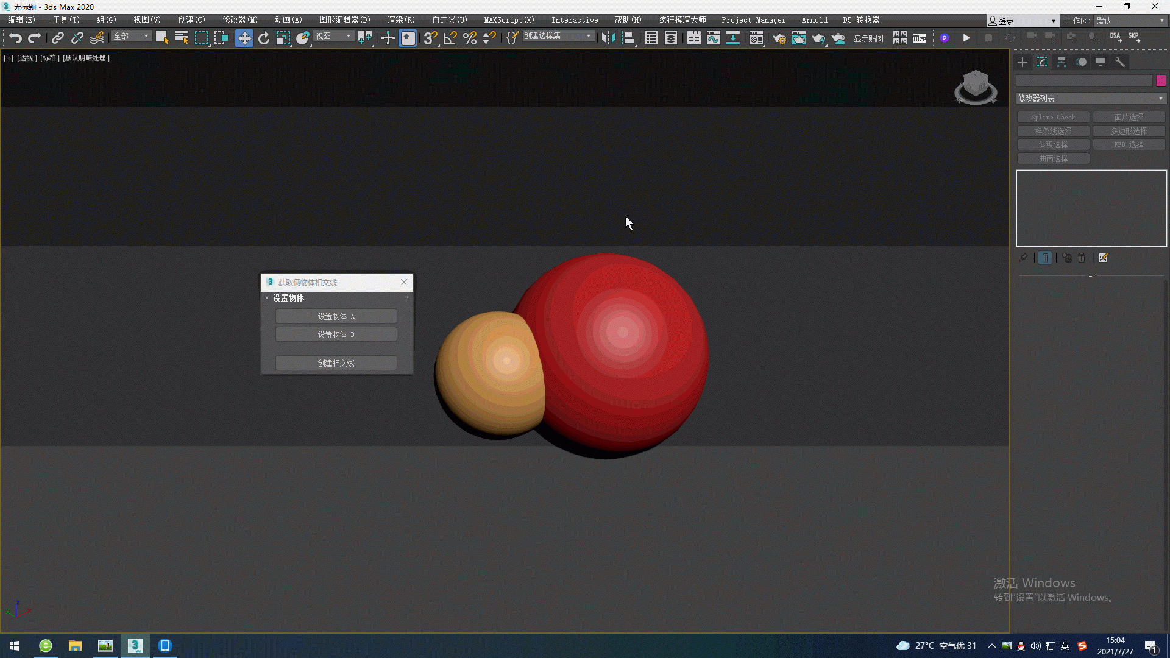Toggle 3D Snaps button
Image resolution: width=1170 pixels, height=658 pixels.
[x=430, y=38]
